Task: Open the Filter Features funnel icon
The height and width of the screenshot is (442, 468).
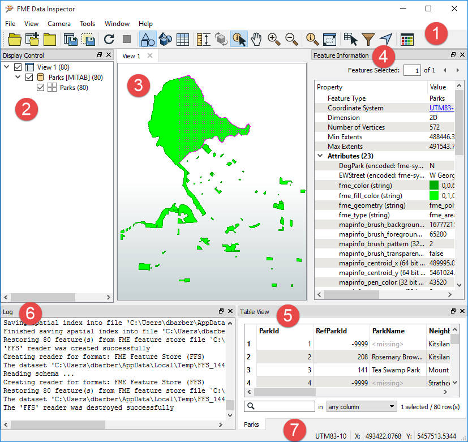Action: 368,40
